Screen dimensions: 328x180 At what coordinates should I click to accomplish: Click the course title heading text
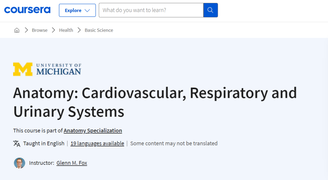tap(155, 102)
